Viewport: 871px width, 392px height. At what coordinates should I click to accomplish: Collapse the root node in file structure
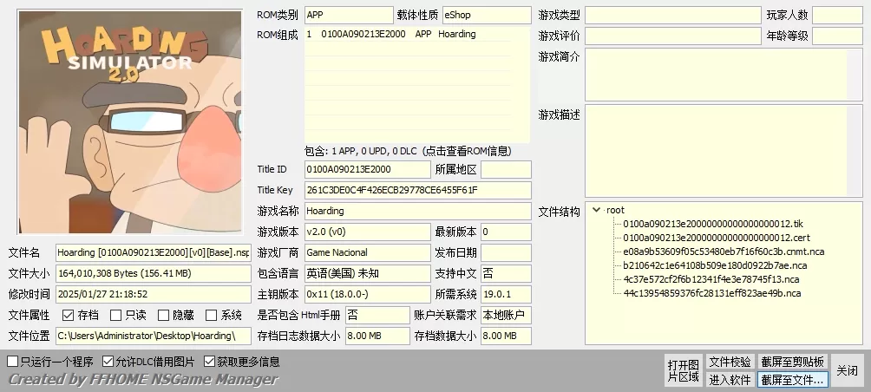tap(596, 210)
